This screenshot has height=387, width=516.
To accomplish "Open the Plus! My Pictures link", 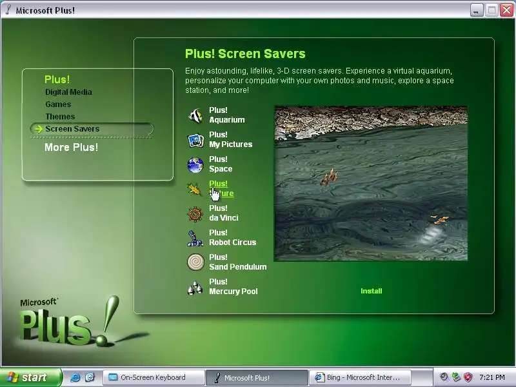I will click(x=231, y=139).
